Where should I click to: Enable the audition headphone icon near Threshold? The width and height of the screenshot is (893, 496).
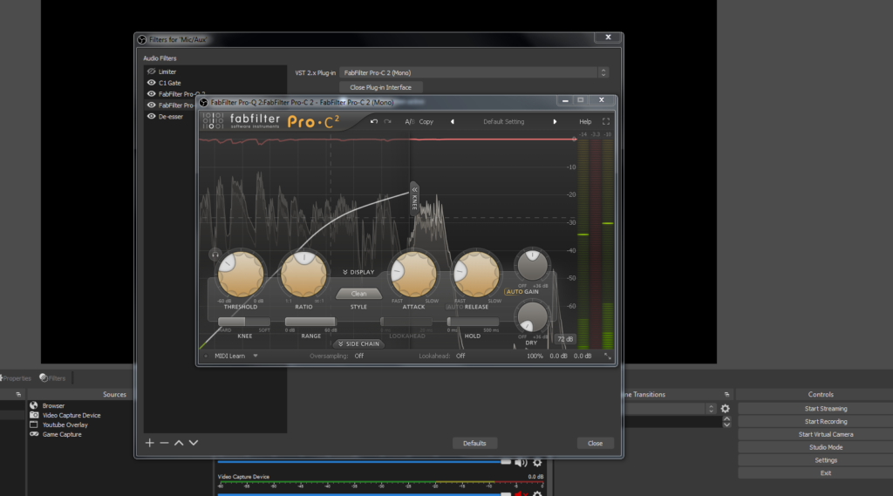click(215, 255)
